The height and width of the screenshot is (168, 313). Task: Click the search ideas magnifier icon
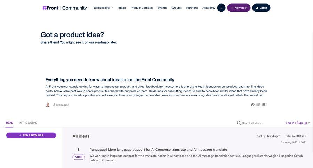click(239, 123)
